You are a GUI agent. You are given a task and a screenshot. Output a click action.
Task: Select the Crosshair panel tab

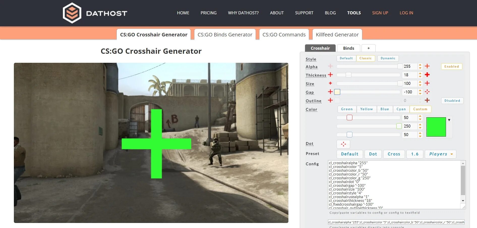click(x=320, y=48)
